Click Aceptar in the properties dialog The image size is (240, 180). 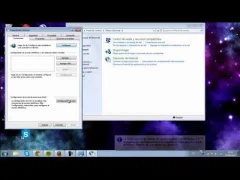pyautogui.click(x=45, y=125)
